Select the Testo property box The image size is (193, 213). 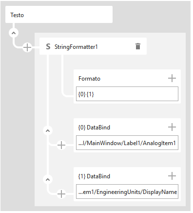pyautogui.click(x=59, y=15)
